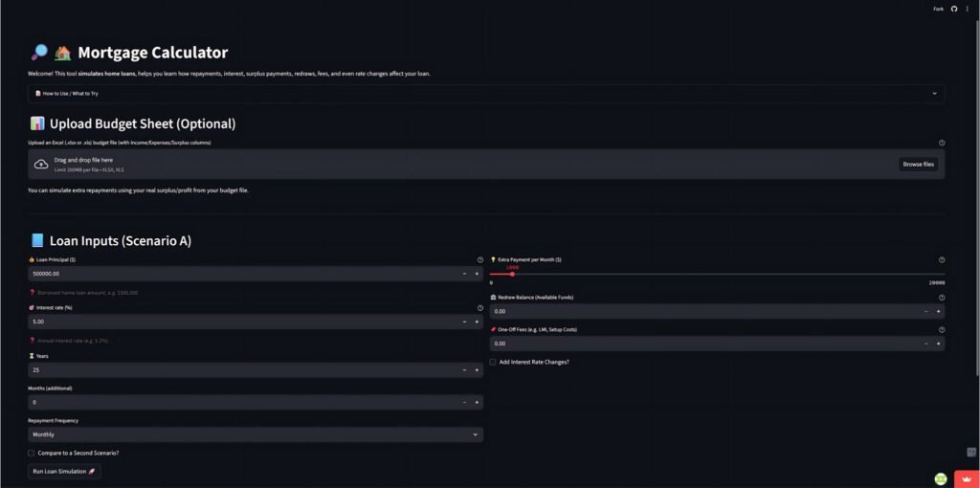Decrease the Years value with minus button
Image resolution: width=980 pixels, height=488 pixels.
tap(463, 369)
